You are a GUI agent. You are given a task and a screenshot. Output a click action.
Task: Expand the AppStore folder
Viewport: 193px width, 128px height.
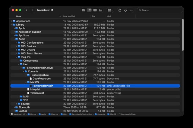click(x=14, y=35)
